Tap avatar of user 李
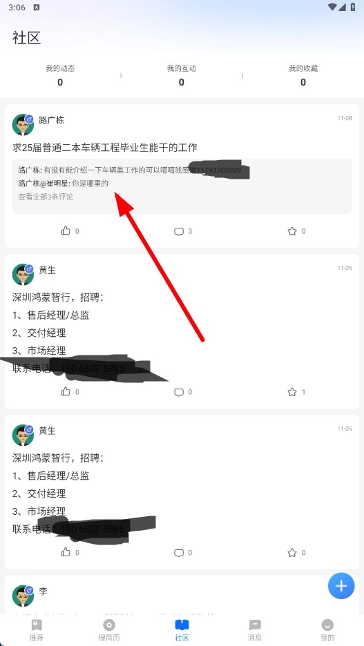Screen dimensions: 364x646 23,596
